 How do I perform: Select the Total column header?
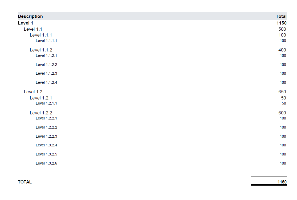[281, 16]
